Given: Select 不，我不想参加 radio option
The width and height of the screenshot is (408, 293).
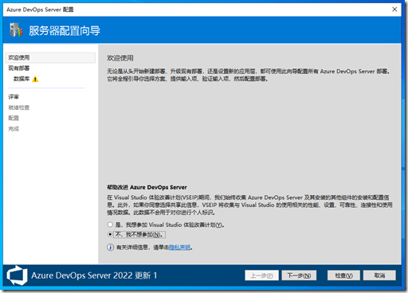Looking at the screenshot, I should (x=110, y=235).
